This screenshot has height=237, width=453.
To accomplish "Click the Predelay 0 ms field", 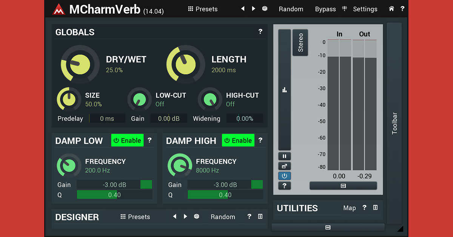I will click(x=107, y=118).
